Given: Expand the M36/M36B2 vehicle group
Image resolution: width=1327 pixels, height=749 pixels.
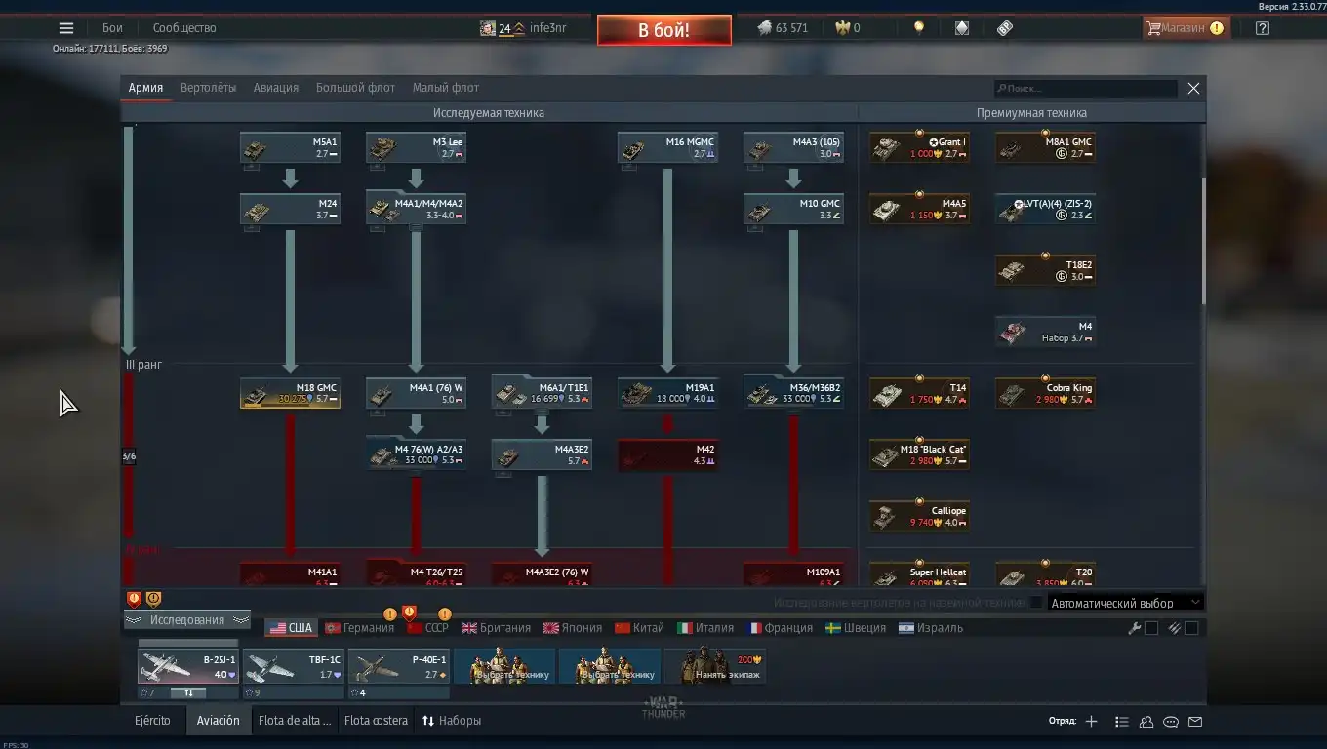Looking at the screenshot, I should 793,393.
